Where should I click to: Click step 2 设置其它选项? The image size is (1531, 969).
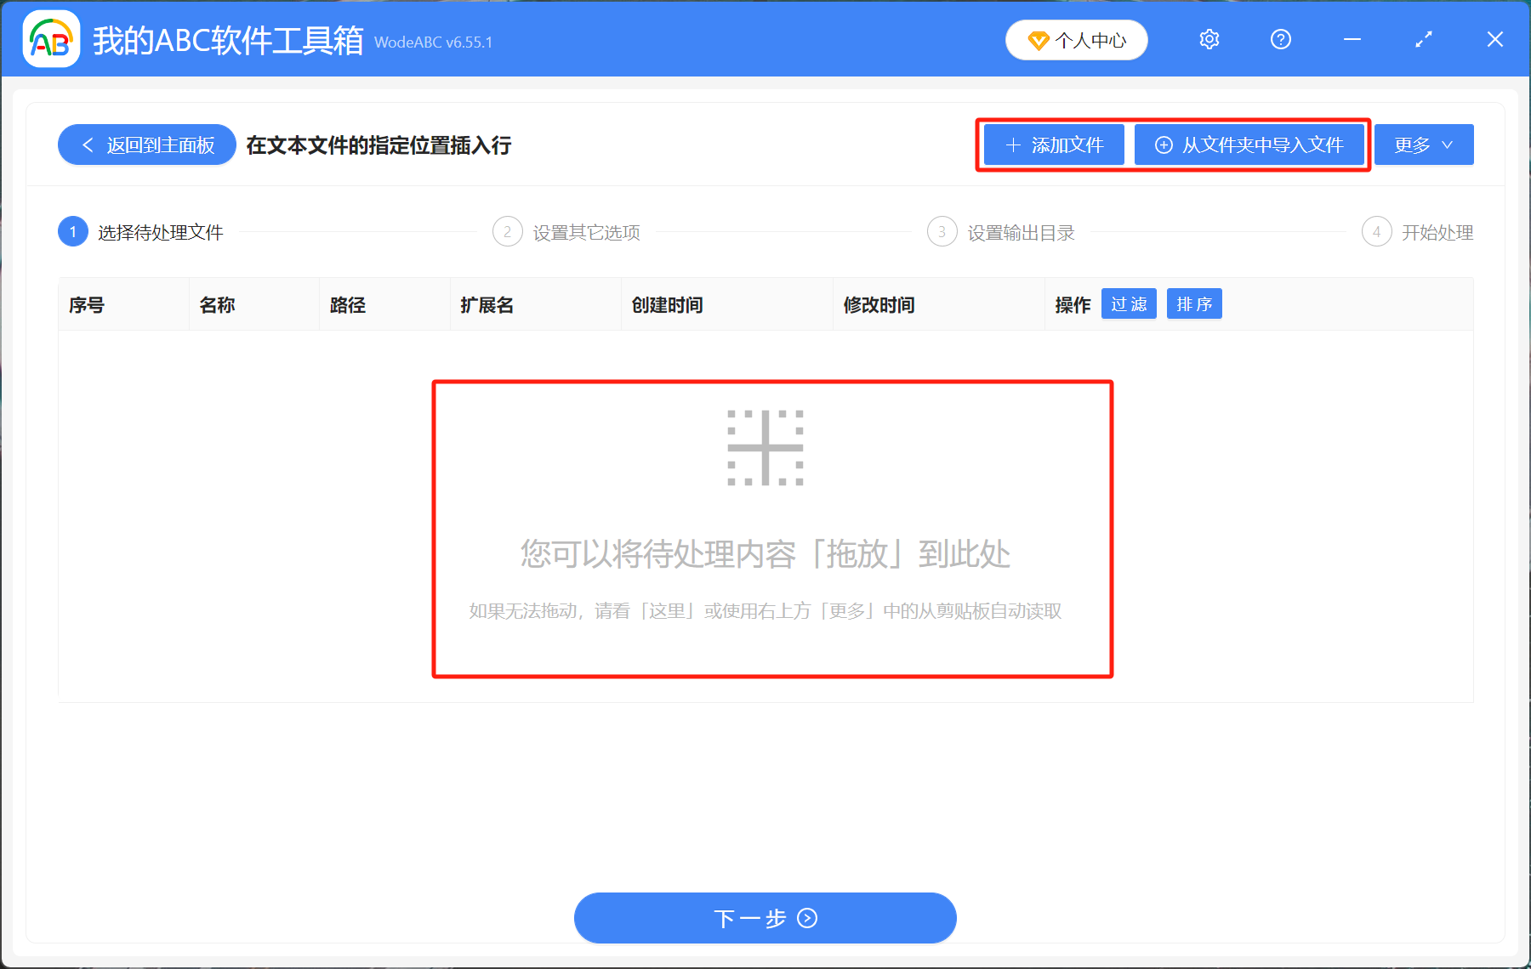[x=566, y=231]
